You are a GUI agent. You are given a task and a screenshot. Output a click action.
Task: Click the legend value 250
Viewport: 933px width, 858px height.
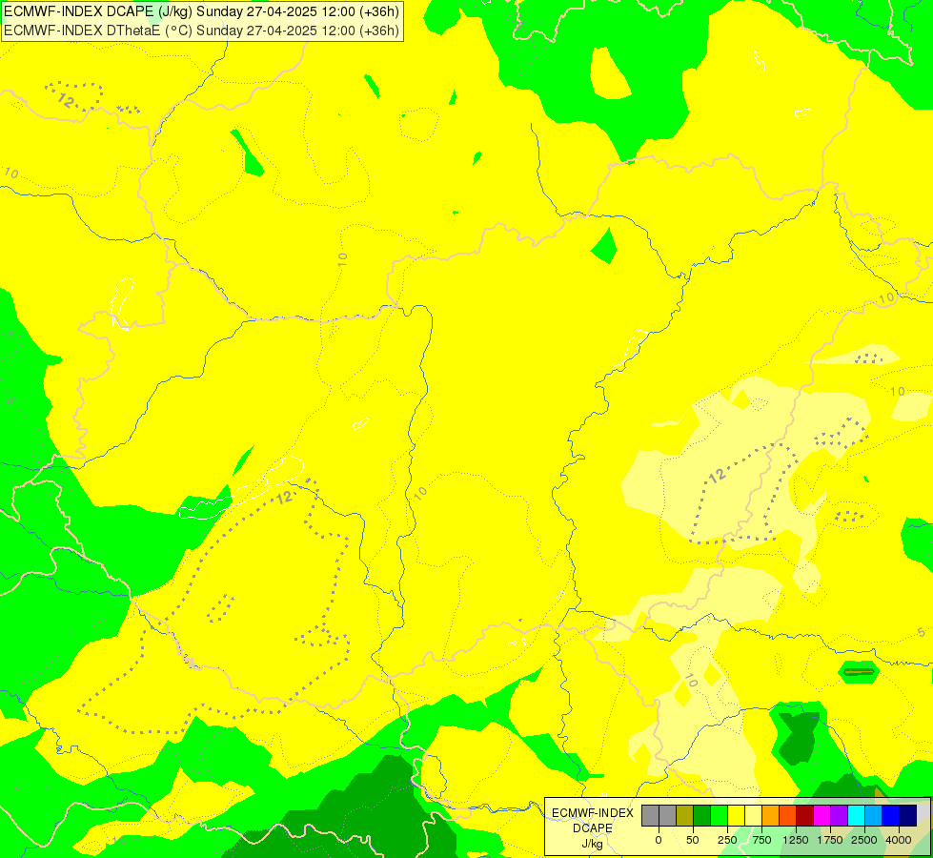(727, 840)
